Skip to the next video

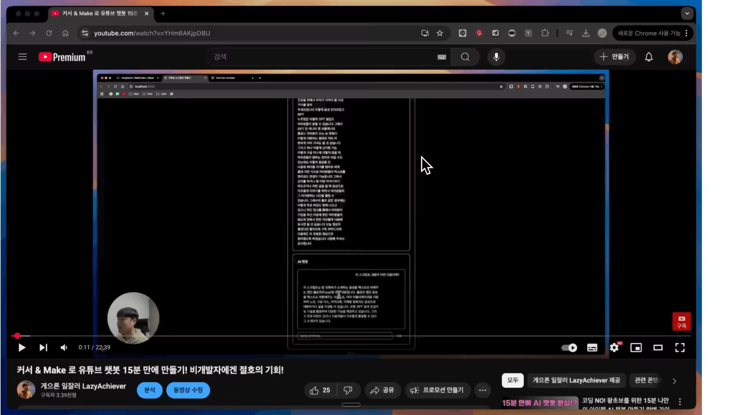(x=43, y=348)
